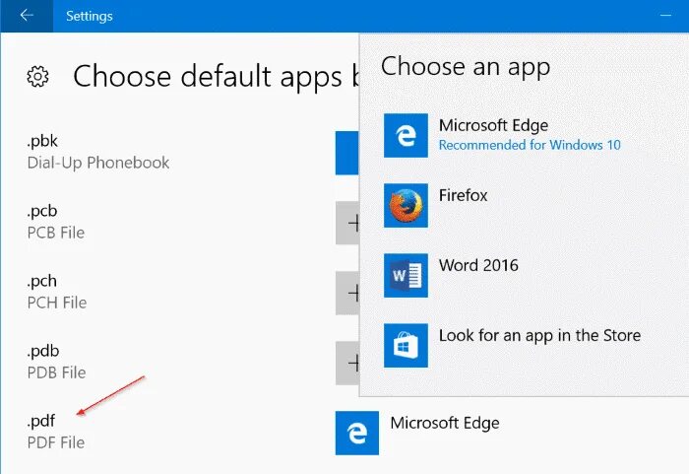Click the settings gear icon beside the heading
The width and height of the screenshot is (689, 474).
coord(37,77)
